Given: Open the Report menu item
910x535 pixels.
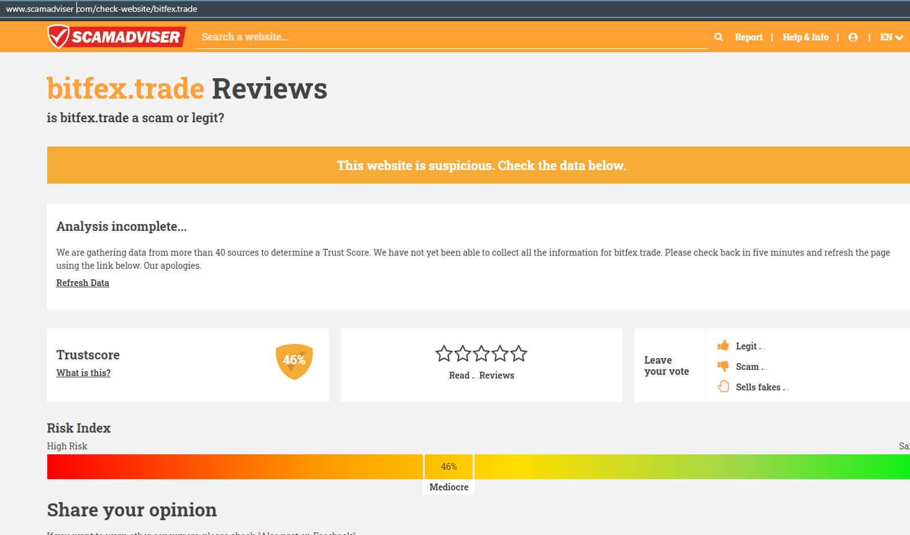Looking at the screenshot, I should [748, 37].
